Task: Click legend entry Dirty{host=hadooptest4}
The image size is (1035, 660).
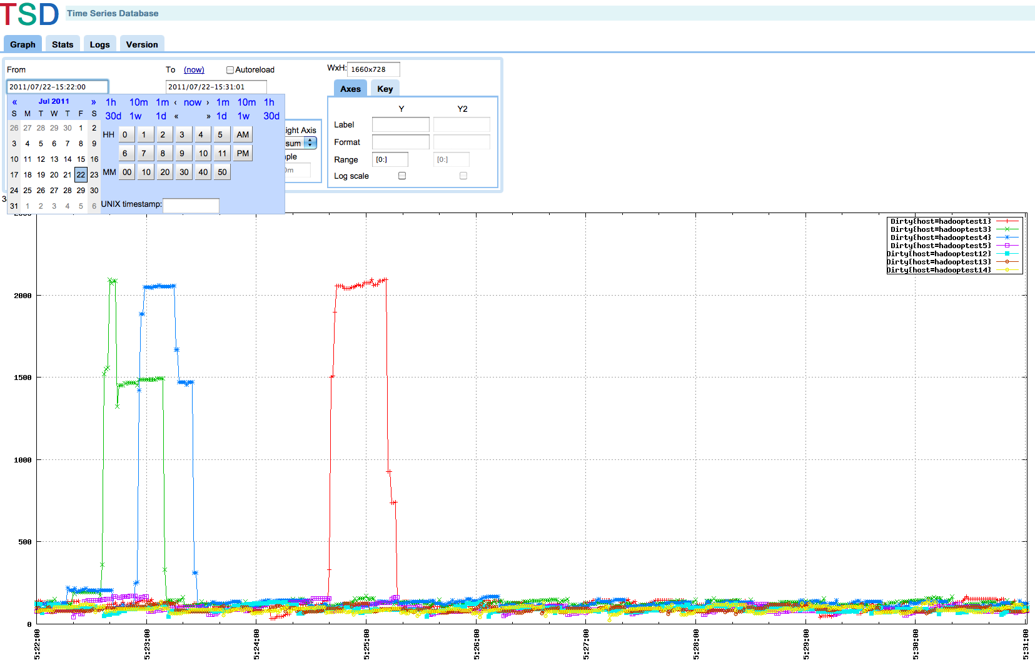Action: point(941,237)
